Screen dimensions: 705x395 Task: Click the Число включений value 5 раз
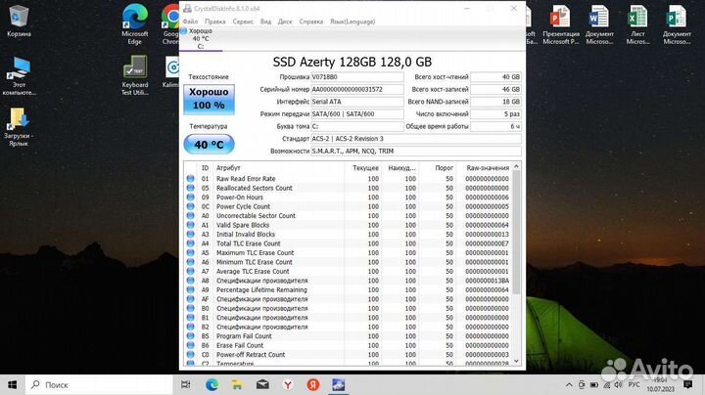click(x=495, y=114)
